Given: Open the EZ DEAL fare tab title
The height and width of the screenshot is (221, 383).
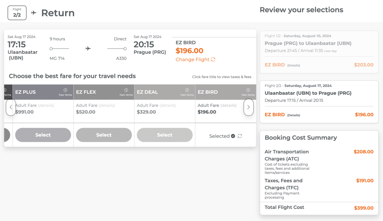Looking at the screenshot, I should pos(147,92).
